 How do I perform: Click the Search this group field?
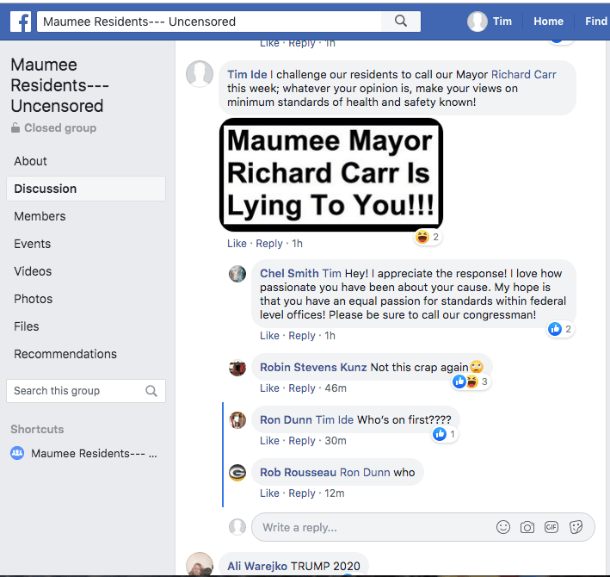pos(76,391)
